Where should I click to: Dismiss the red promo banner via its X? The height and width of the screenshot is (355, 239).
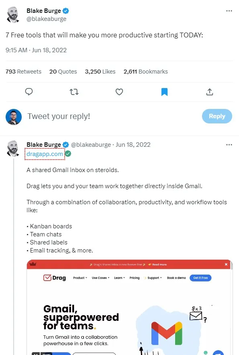tap(227, 264)
